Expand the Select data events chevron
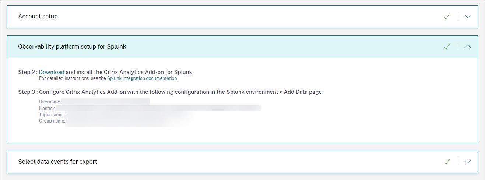The height and width of the screenshot is (180, 485). [x=468, y=162]
